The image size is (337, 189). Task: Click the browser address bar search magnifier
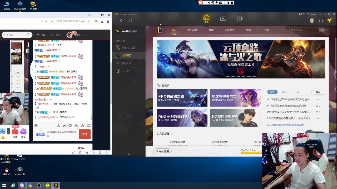[90, 21]
